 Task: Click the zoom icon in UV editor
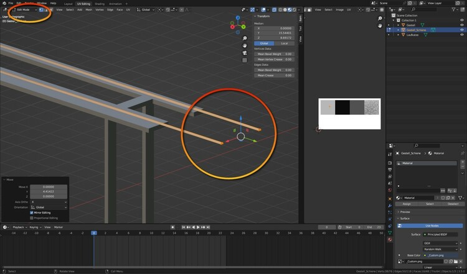point(380,19)
